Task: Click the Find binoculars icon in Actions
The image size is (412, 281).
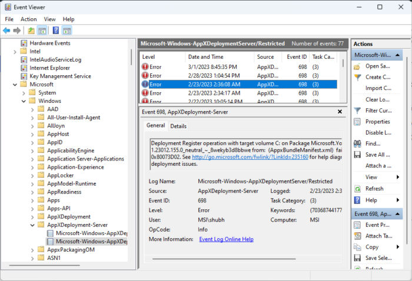Action: coord(357,143)
